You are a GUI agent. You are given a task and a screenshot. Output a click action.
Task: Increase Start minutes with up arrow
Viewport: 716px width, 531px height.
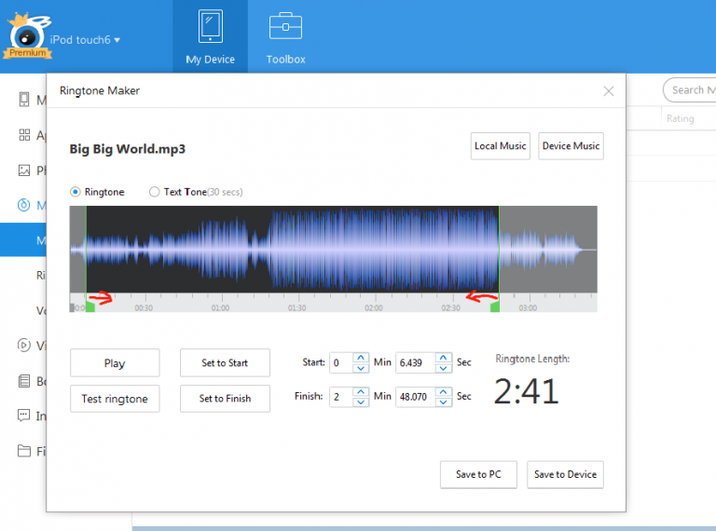[361, 358]
